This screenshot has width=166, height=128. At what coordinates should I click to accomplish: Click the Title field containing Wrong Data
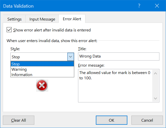pyautogui.click(x=118, y=56)
